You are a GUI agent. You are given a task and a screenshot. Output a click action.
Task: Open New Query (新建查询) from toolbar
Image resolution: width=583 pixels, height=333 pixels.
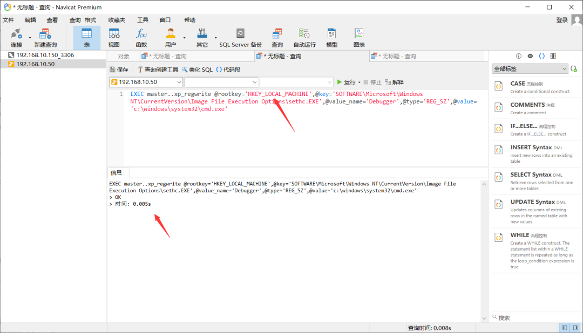[x=45, y=38]
